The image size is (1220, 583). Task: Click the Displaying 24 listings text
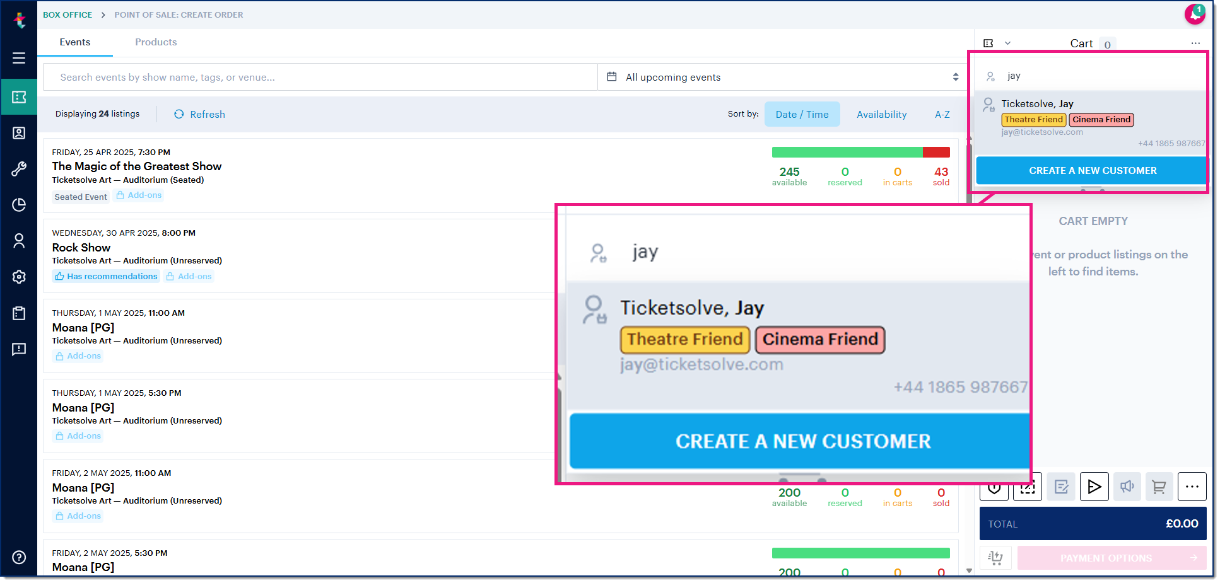click(97, 114)
